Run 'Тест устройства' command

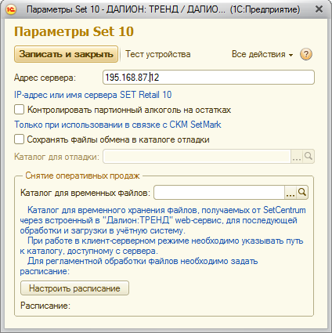(158, 54)
